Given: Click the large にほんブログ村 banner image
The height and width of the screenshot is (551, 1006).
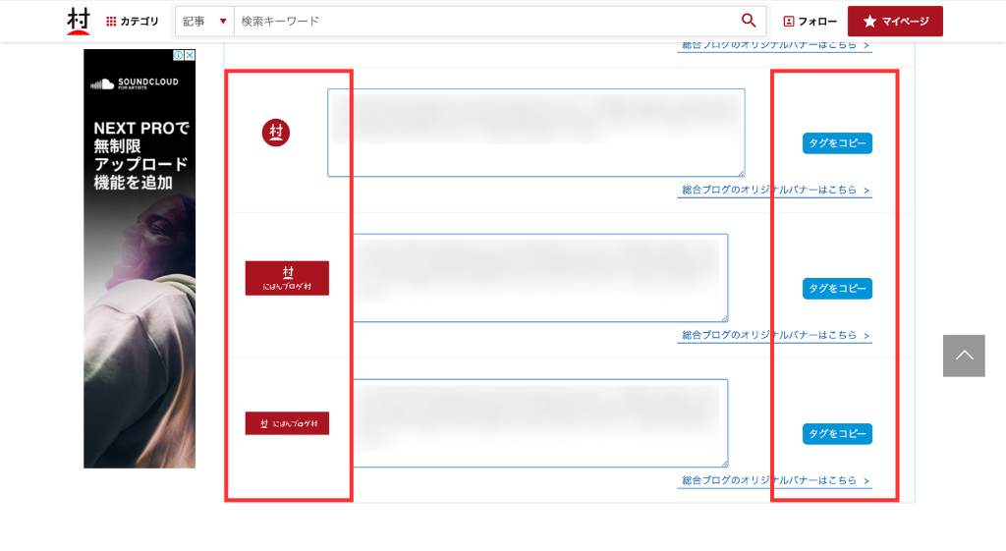Looking at the screenshot, I should pos(287,278).
